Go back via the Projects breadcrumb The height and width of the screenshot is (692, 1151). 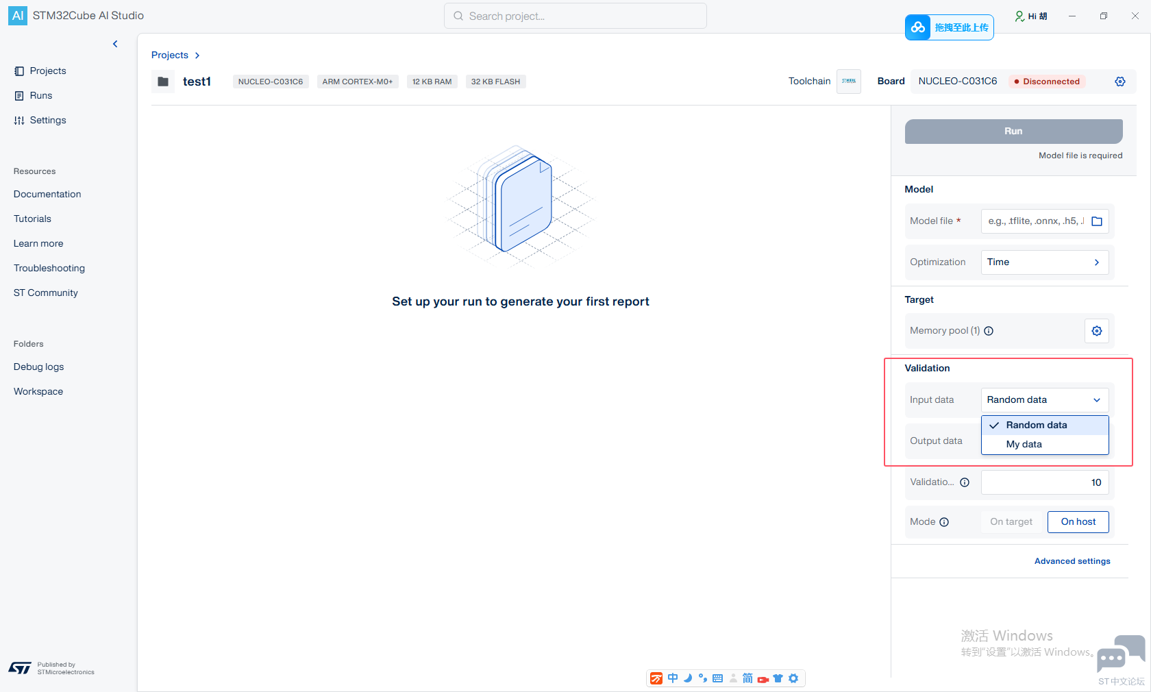point(170,55)
